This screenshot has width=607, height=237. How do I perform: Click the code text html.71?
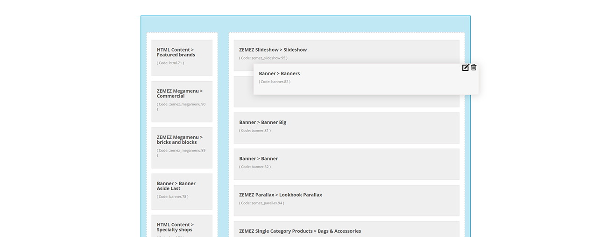[170, 63]
